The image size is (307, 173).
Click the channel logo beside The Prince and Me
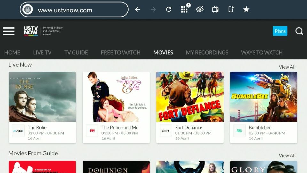tap(92, 131)
